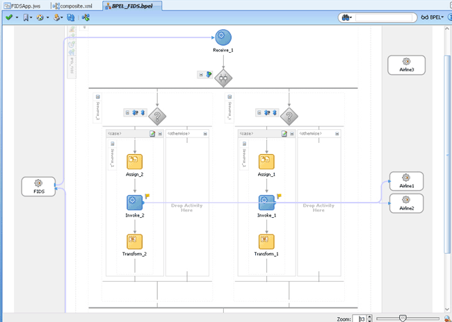
Task: Select the Receive_1 activity icon
Action: point(223,37)
